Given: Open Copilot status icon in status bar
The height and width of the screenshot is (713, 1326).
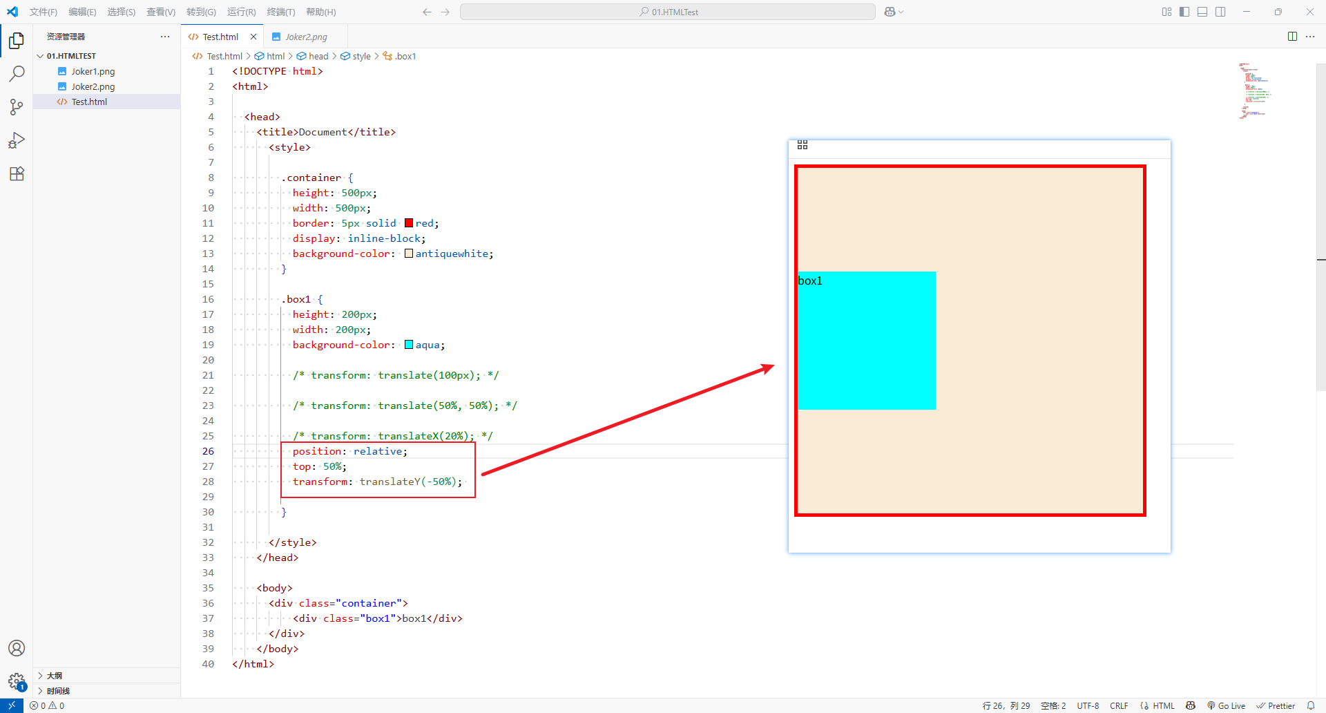Looking at the screenshot, I should pyautogui.click(x=1191, y=705).
